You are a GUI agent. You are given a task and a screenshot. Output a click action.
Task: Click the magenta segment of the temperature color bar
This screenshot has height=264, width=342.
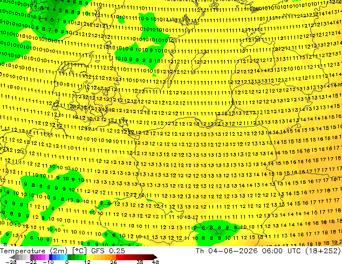(x=43, y=257)
